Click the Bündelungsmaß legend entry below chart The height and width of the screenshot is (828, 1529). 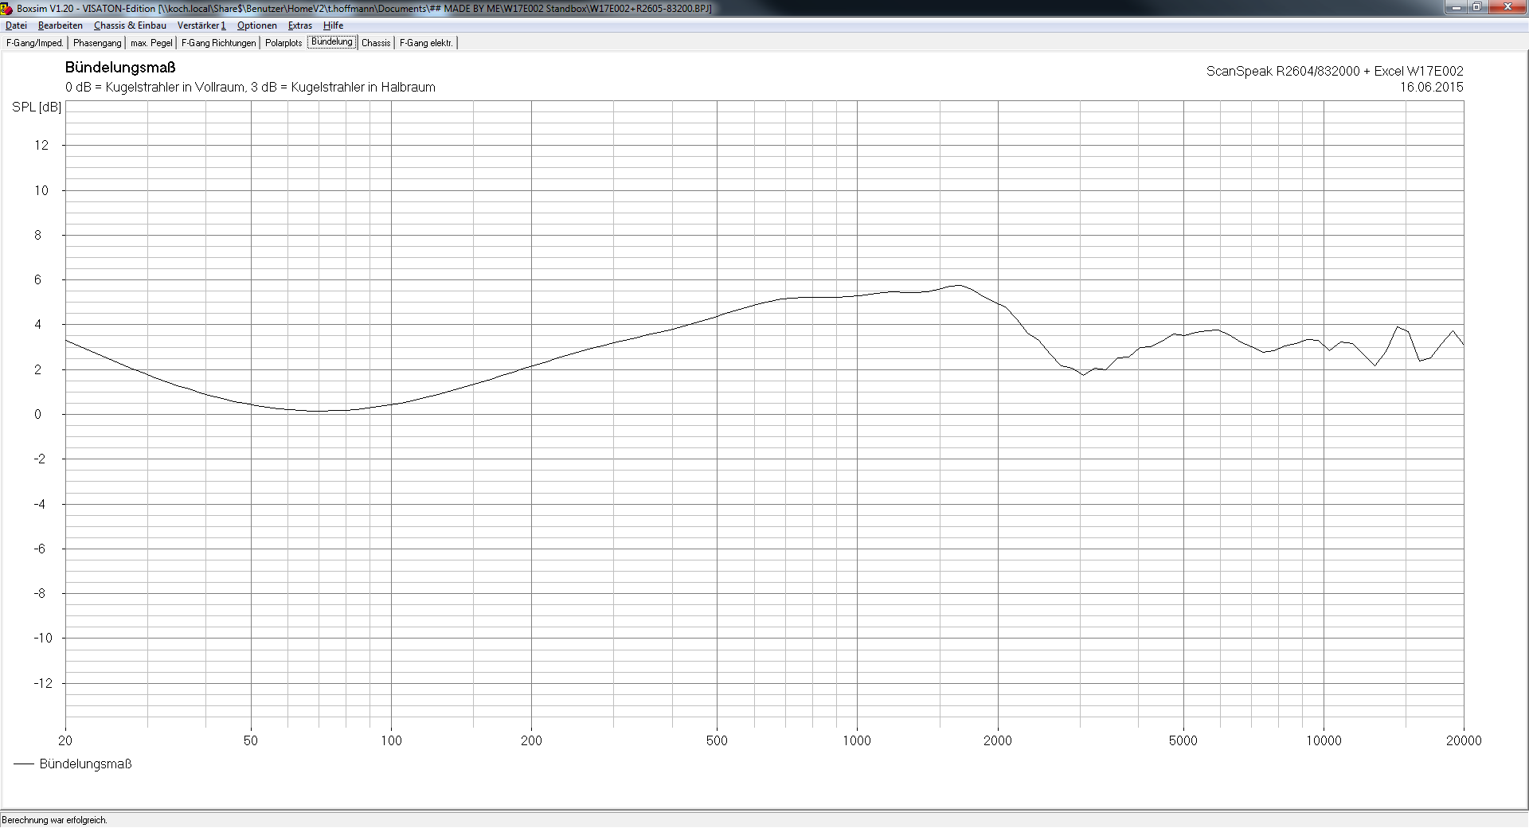84,764
